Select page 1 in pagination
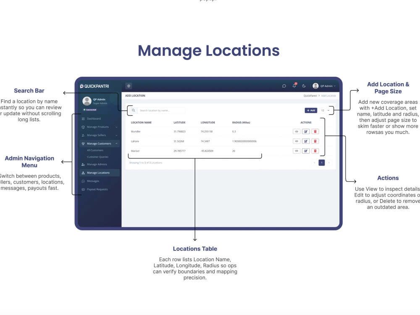The width and height of the screenshot is (420, 315). (x=322, y=163)
